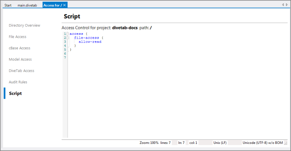Click the divetab-docs project name
Viewport: 291px width, 151px height.
(125, 28)
